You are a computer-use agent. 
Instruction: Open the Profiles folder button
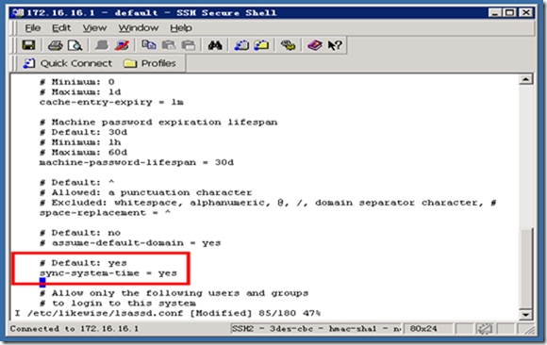pyautogui.click(x=150, y=63)
